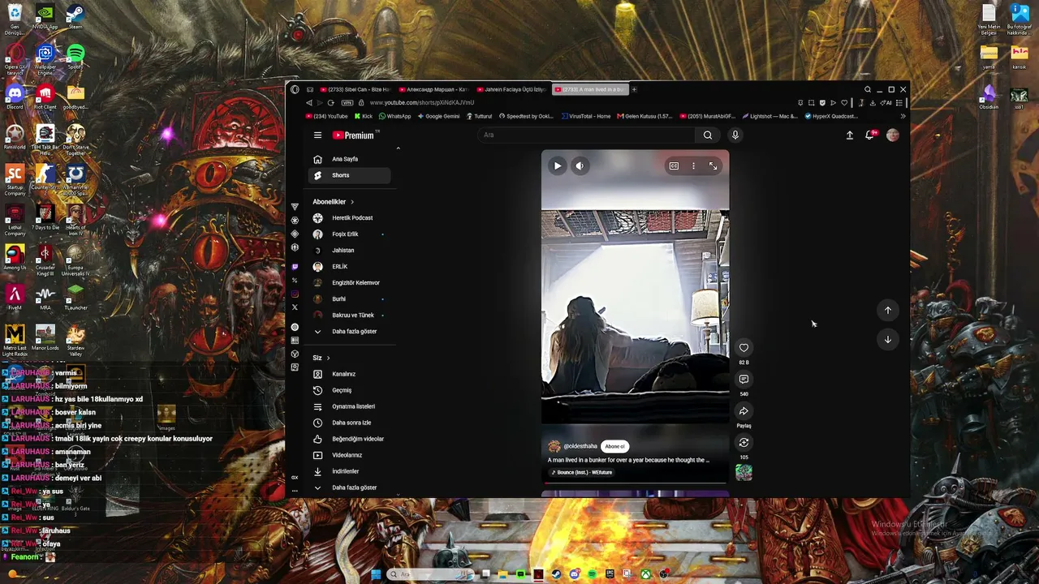Open the Kick bookmark
The image size is (1039, 584).
(363, 116)
